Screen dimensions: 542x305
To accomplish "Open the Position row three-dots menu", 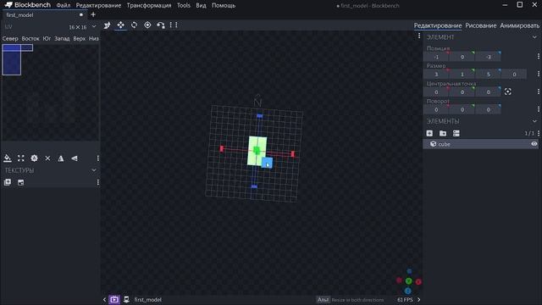I will click(x=539, y=56).
